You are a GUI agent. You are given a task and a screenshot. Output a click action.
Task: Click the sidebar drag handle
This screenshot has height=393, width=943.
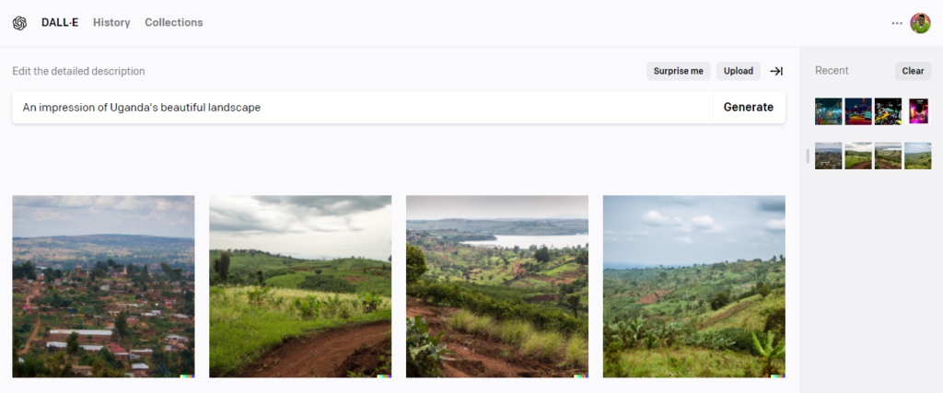(807, 156)
